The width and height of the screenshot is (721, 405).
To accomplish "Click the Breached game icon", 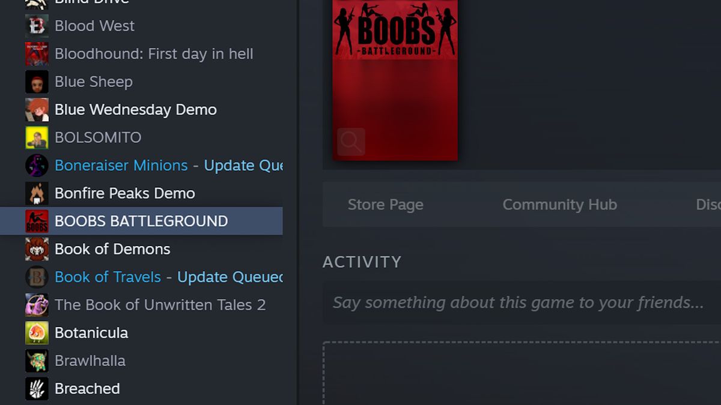I will pos(37,389).
